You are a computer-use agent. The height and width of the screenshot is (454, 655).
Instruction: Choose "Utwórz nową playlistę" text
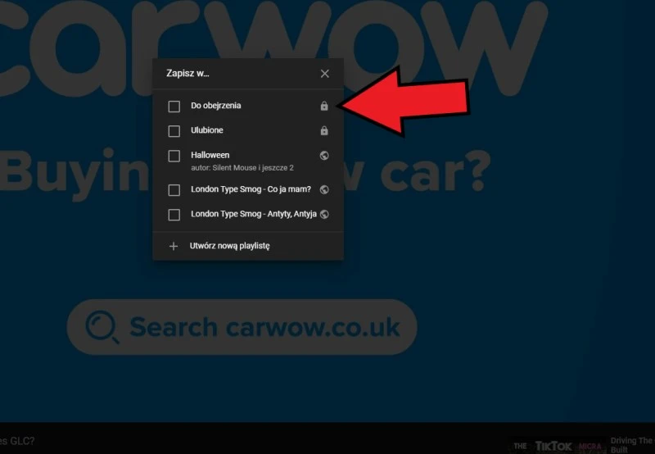pos(230,246)
